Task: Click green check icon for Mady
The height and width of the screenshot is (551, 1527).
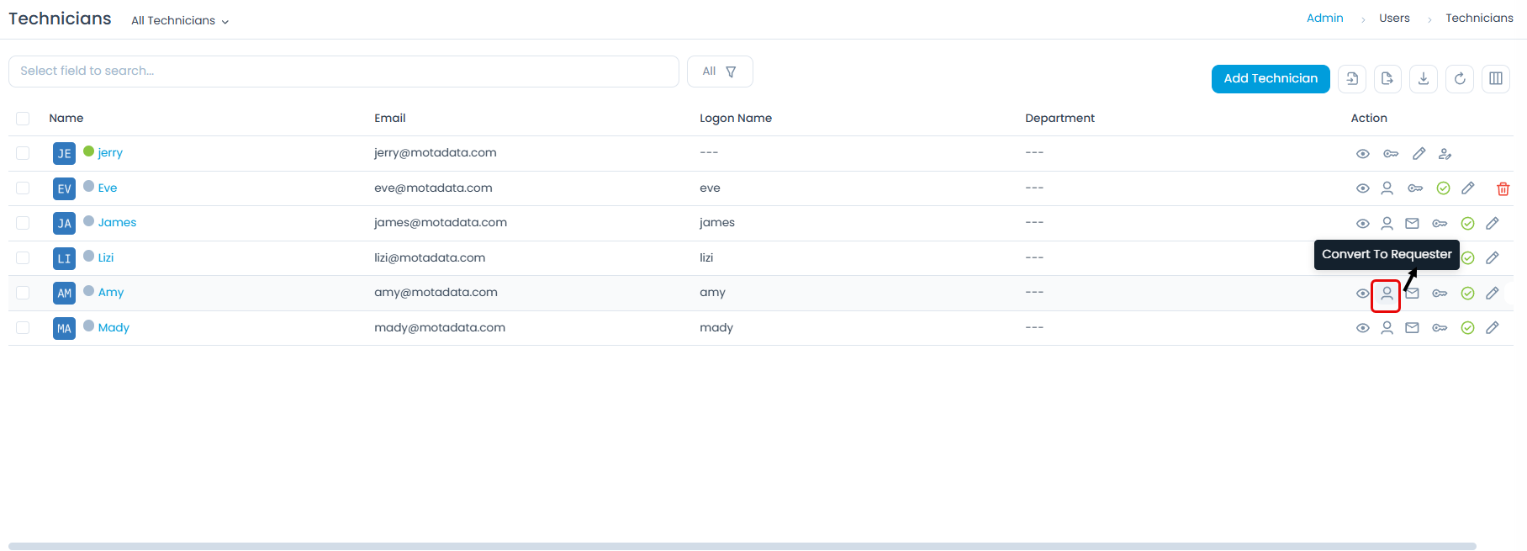Action: (1467, 328)
